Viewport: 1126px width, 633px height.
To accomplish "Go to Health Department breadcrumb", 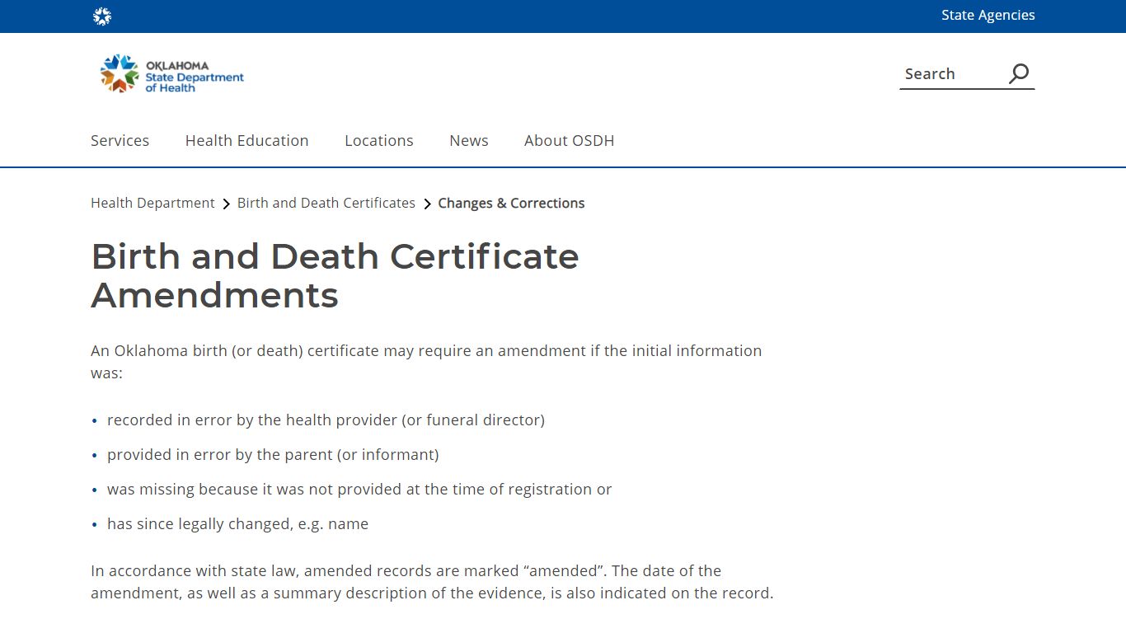I will (152, 203).
